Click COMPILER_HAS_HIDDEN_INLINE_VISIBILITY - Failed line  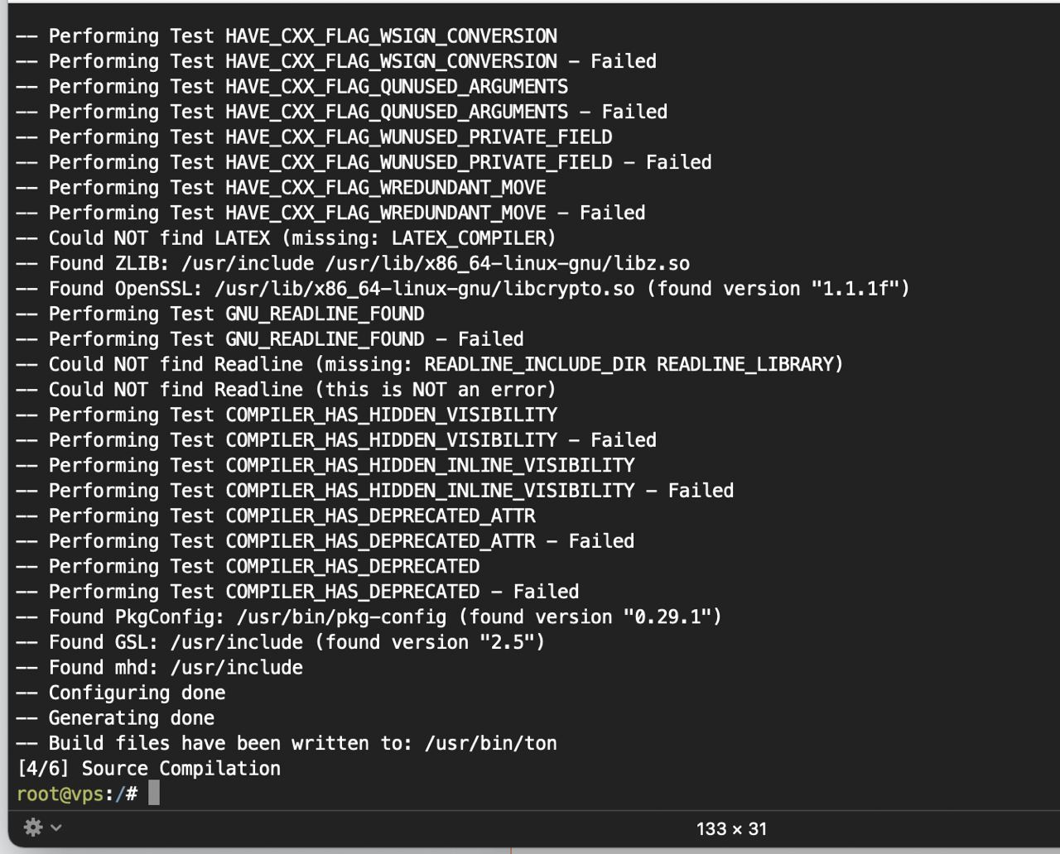point(374,491)
